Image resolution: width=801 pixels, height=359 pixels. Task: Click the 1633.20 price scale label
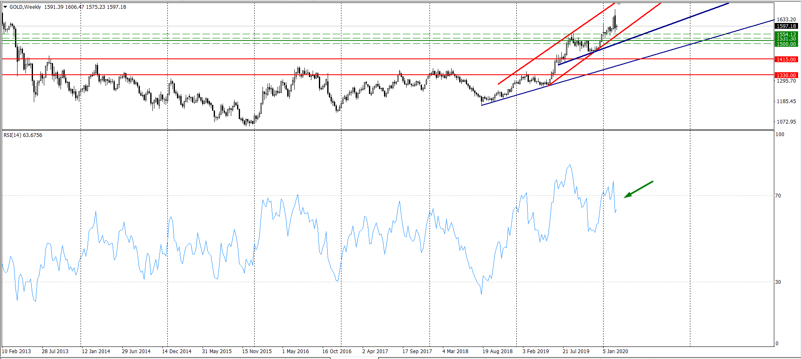(x=786, y=20)
